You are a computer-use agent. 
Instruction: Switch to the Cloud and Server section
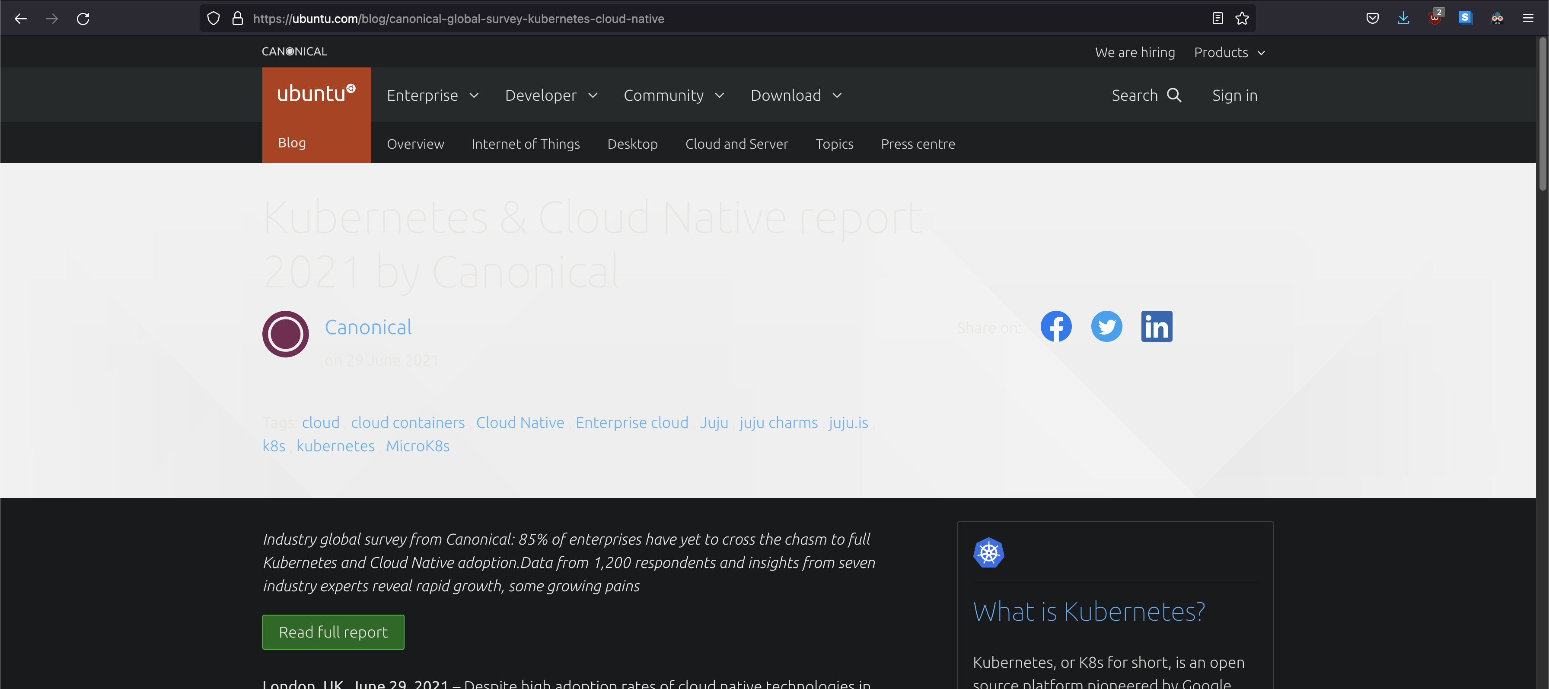(736, 144)
